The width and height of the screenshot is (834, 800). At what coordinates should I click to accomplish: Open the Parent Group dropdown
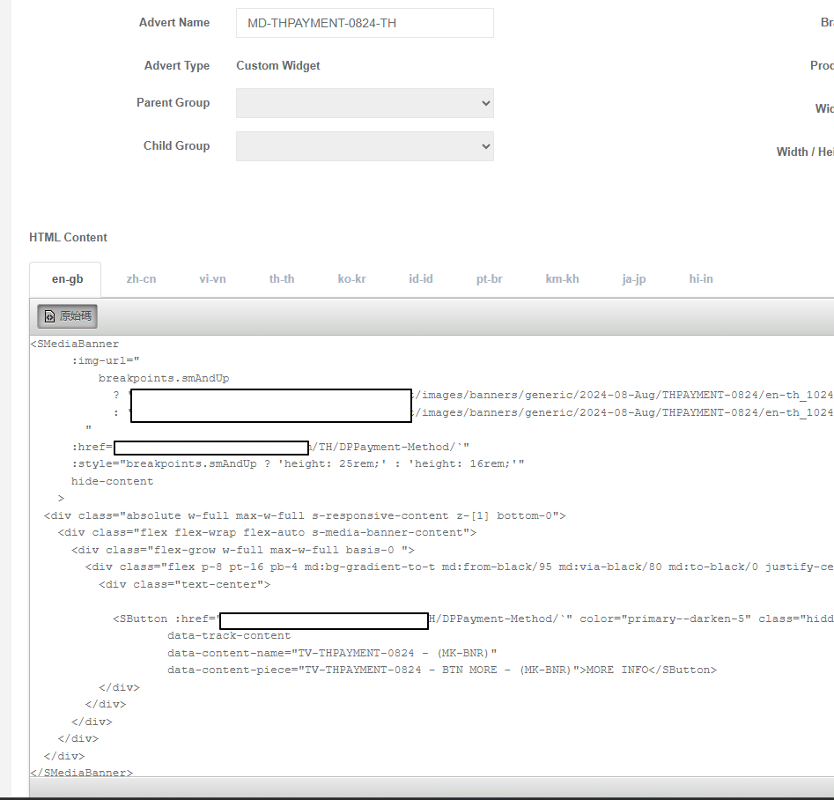point(365,103)
